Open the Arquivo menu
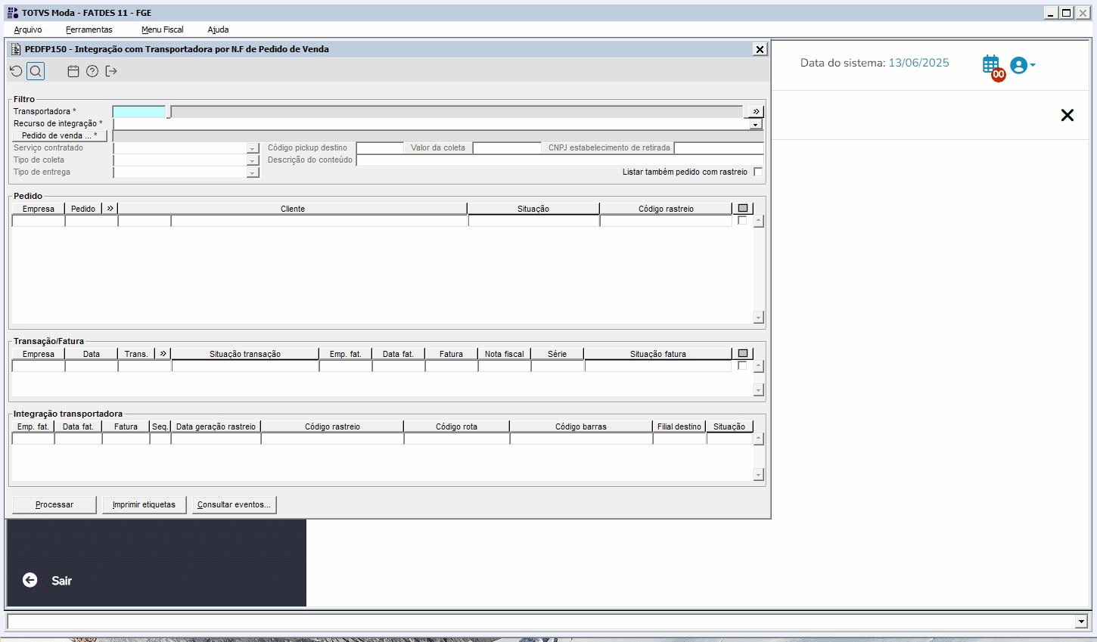 tap(28, 29)
